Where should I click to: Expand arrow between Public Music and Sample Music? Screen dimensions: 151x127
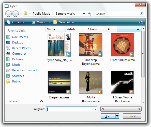point(53,14)
